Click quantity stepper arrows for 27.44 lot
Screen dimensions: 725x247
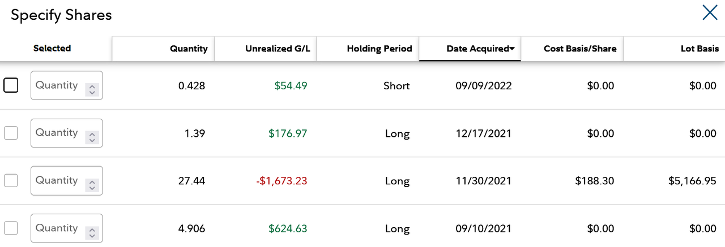pyautogui.click(x=92, y=184)
